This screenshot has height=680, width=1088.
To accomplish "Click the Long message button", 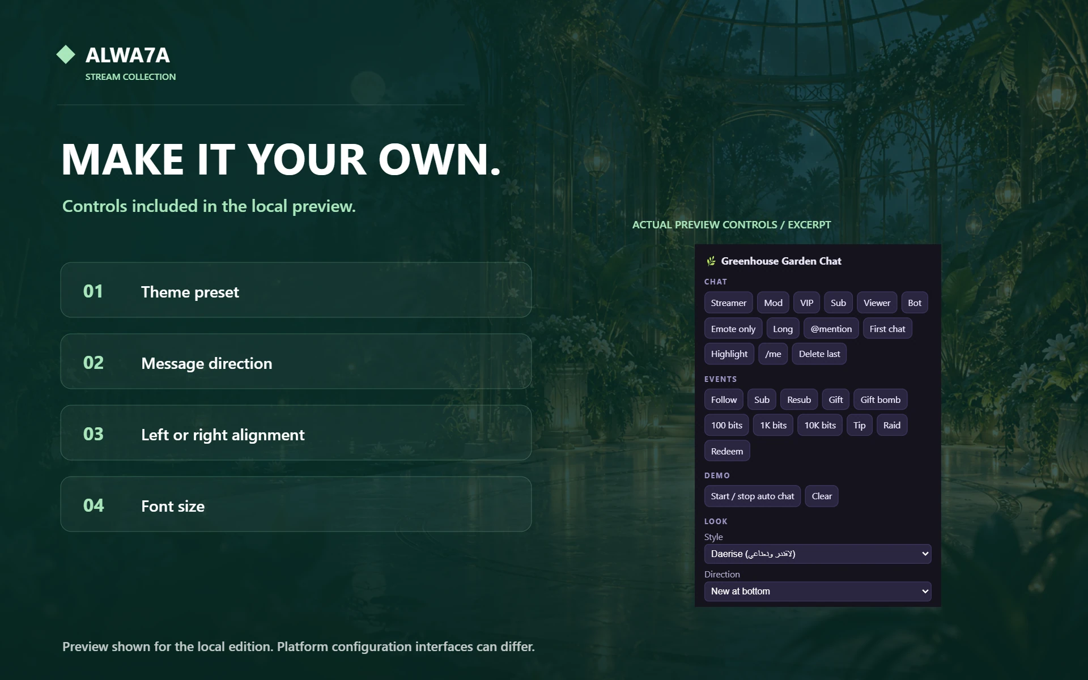I will (783, 329).
